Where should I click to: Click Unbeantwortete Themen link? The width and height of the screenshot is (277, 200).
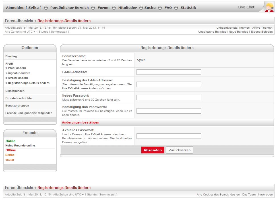233,28
